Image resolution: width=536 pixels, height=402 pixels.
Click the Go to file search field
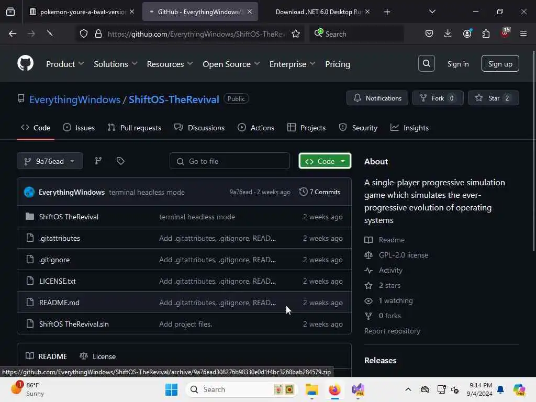[230, 161]
